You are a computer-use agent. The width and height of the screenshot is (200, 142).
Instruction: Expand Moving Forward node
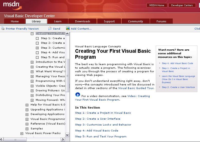coord(32,100)
